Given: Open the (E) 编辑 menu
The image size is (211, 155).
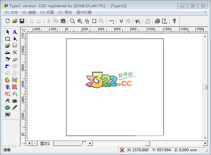Looking at the screenshot, I should pos(29,13).
